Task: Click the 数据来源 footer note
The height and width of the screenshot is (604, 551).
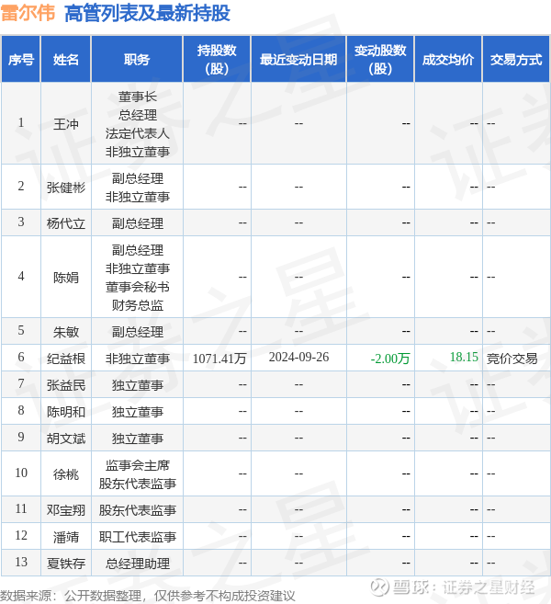Action: coord(148,596)
